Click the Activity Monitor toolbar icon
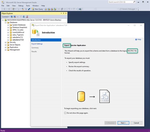 coord(80,9)
